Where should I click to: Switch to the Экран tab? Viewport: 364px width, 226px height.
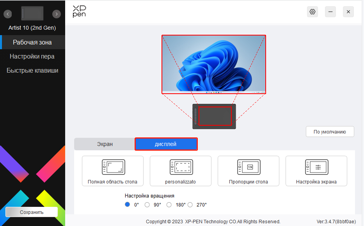pos(105,144)
